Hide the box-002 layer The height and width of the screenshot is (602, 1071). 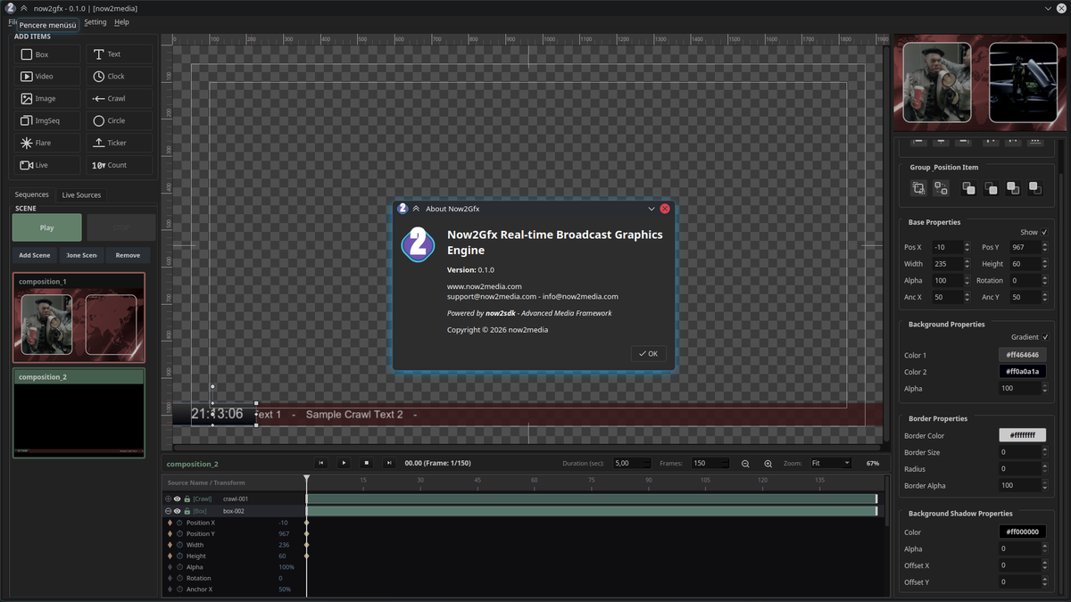177,511
